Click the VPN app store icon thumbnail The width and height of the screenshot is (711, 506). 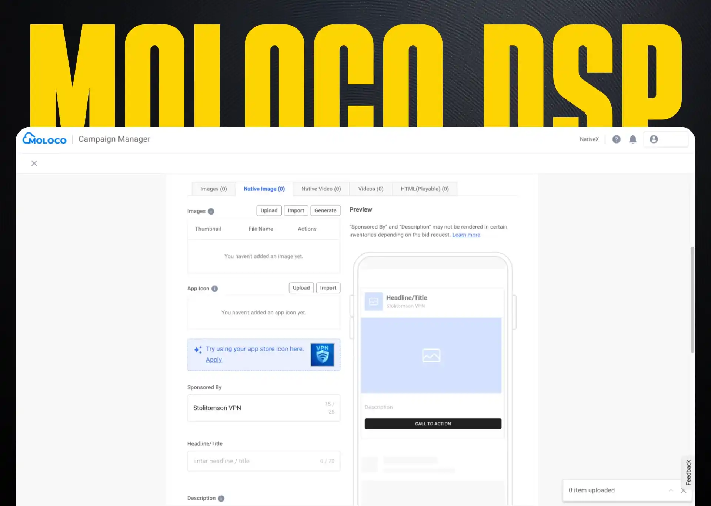coord(322,354)
